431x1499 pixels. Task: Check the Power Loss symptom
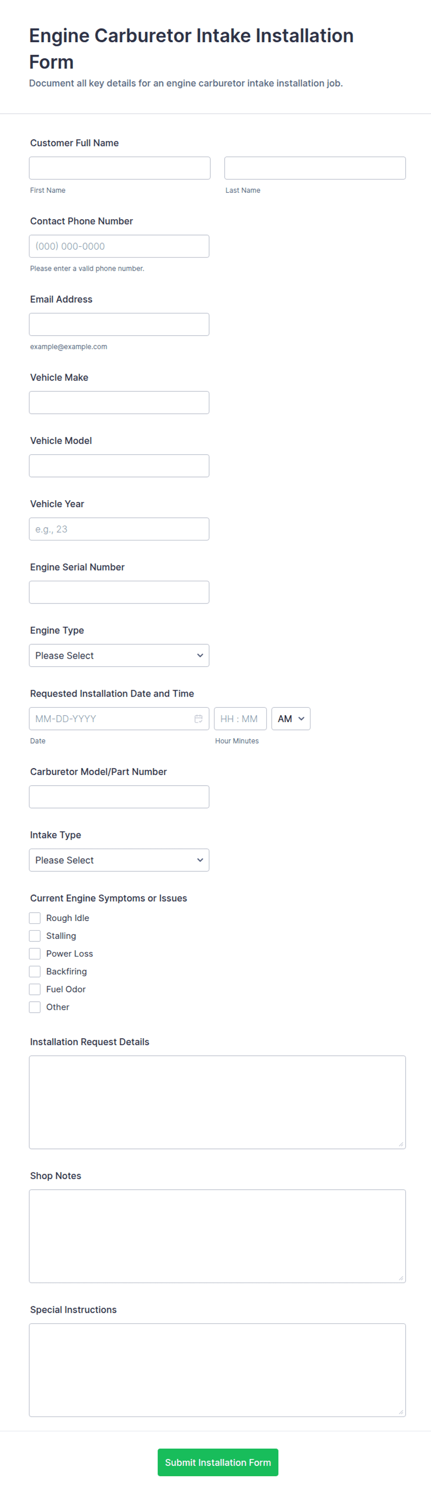[x=34, y=953]
